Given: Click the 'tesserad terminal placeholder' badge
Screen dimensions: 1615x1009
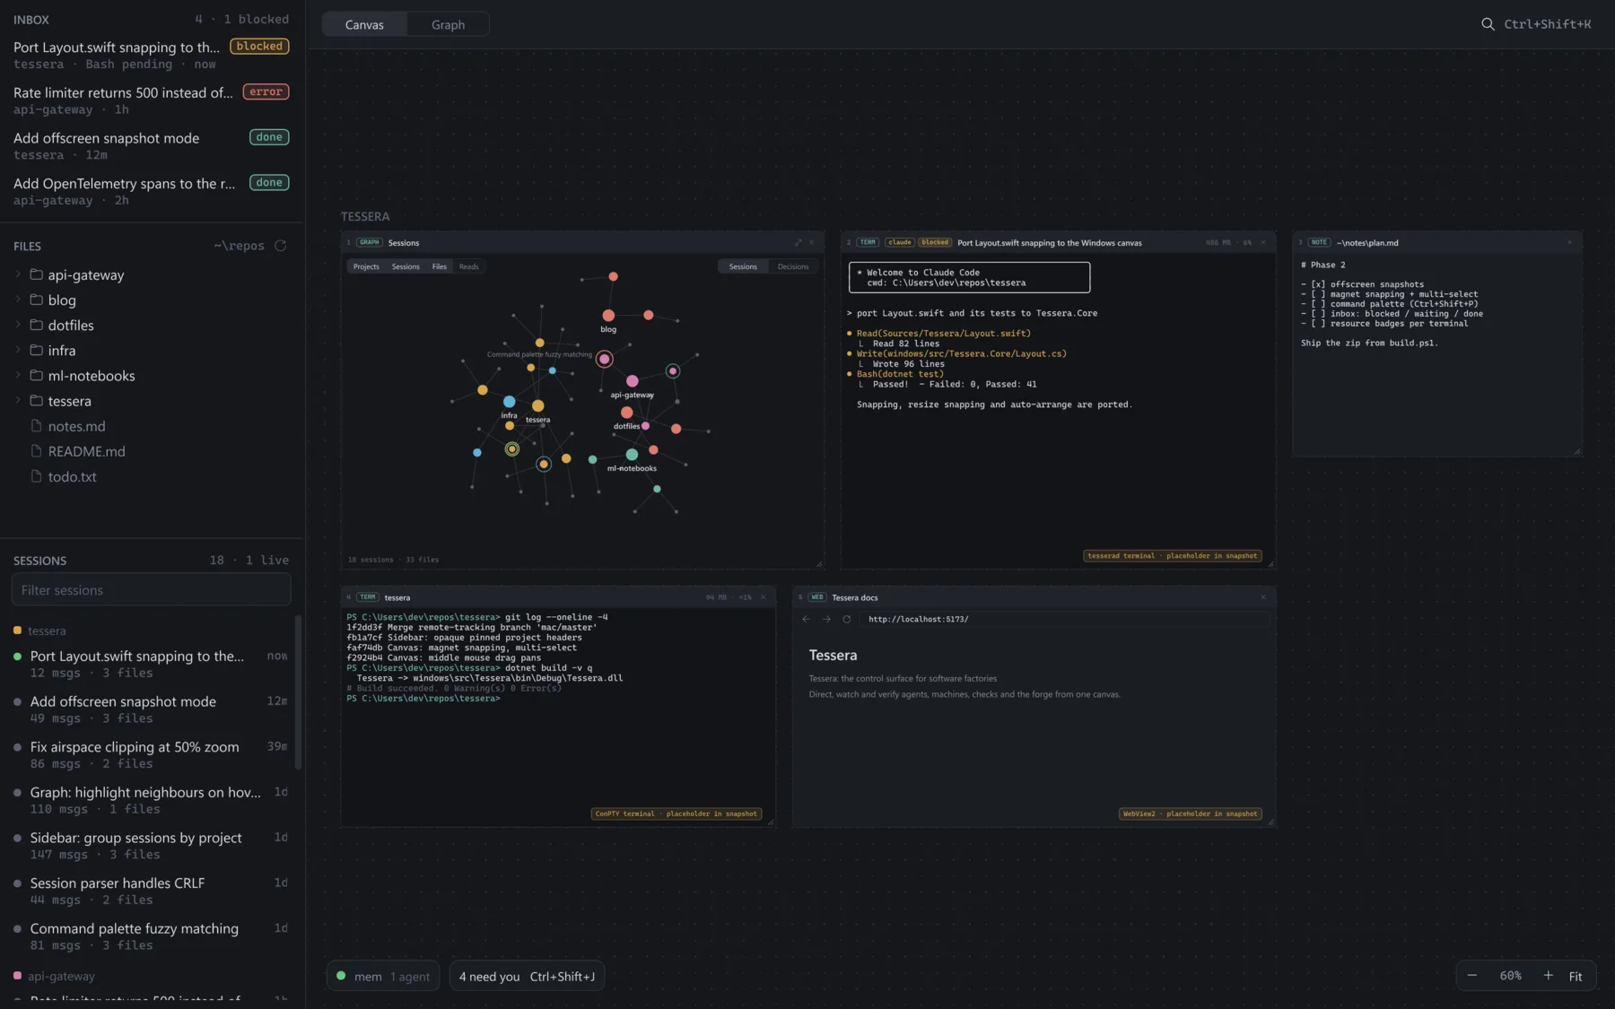Looking at the screenshot, I should [1172, 556].
